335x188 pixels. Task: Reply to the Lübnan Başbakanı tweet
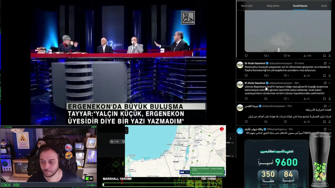pyautogui.click(x=246, y=99)
